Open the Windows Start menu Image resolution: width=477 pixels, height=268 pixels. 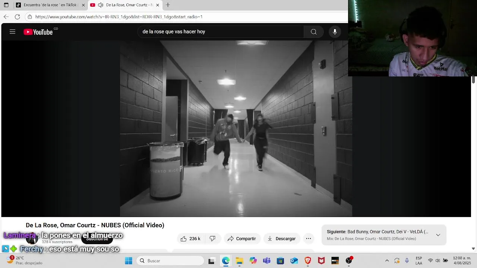(129, 261)
